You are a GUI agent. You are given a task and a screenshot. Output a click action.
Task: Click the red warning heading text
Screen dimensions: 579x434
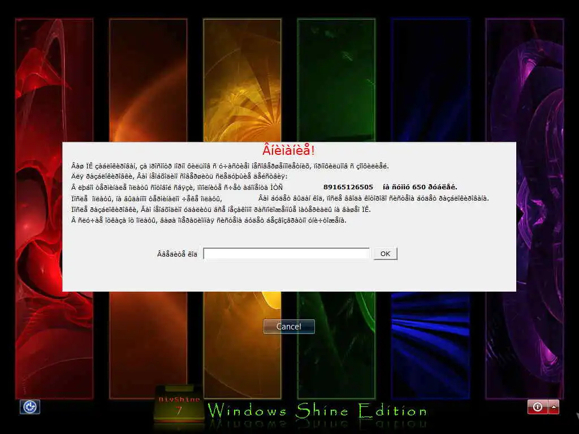pyautogui.click(x=288, y=150)
